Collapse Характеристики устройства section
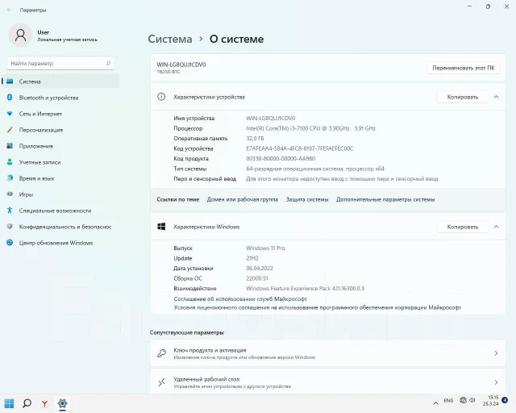 (x=497, y=97)
